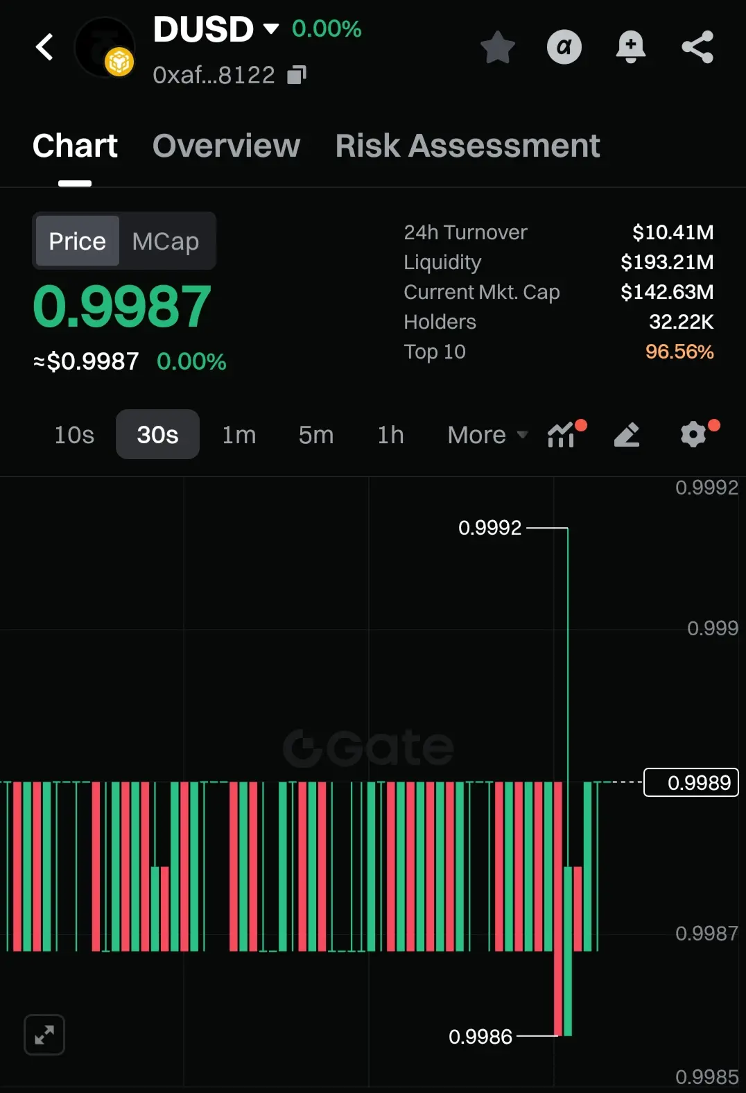Tap the ≈$0.9987 USD equivalent
Screen dimensions: 746x1093
click(x=86, y=361)
